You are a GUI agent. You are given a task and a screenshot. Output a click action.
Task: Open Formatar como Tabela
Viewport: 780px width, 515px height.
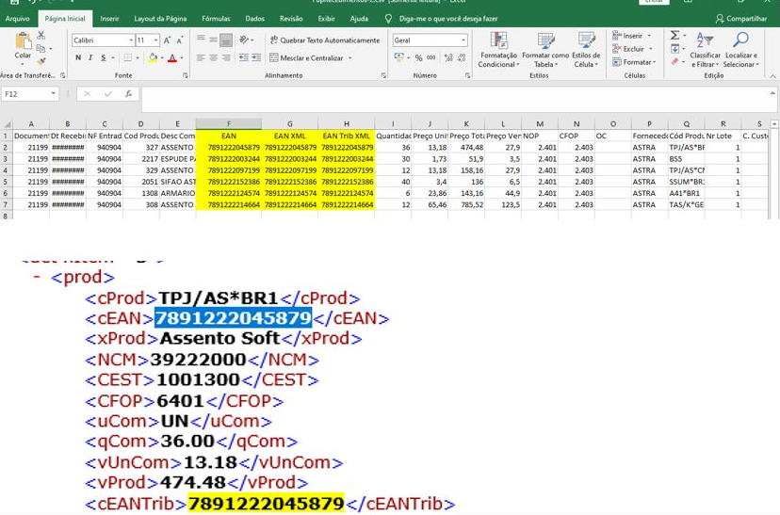pyautogui.click(x=545, y=50)
